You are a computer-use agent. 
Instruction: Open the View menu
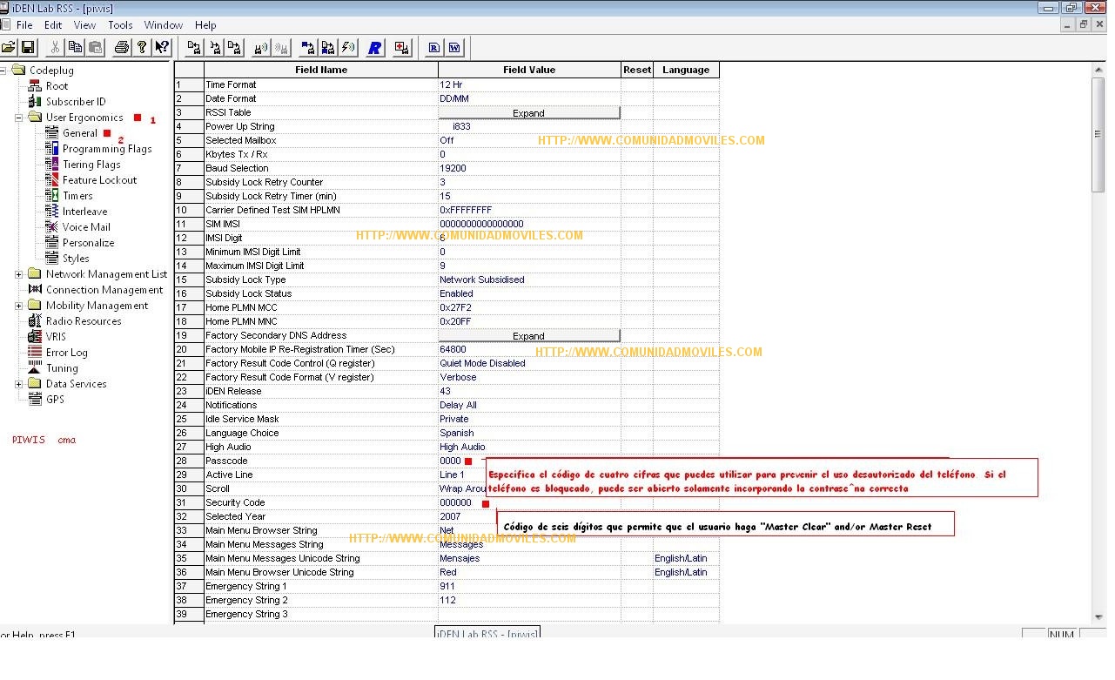pos(84,25)
